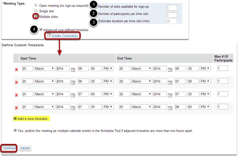Image resolution: width=239 pixels, height=157 pixels.
Task: Toggle publish as multiple calendar events checkbox
Action: coord(15,130)
